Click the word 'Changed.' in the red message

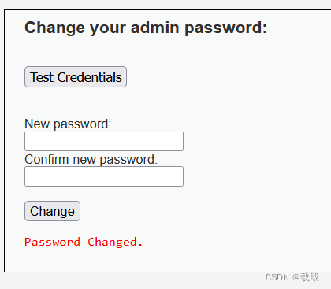[115, 242]
